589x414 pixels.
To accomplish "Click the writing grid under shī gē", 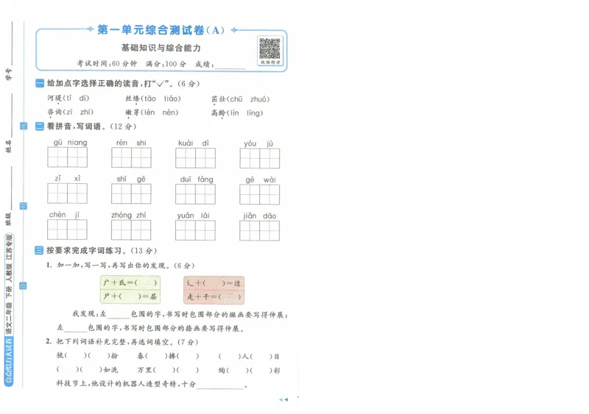I will click(x=131, y=193).
